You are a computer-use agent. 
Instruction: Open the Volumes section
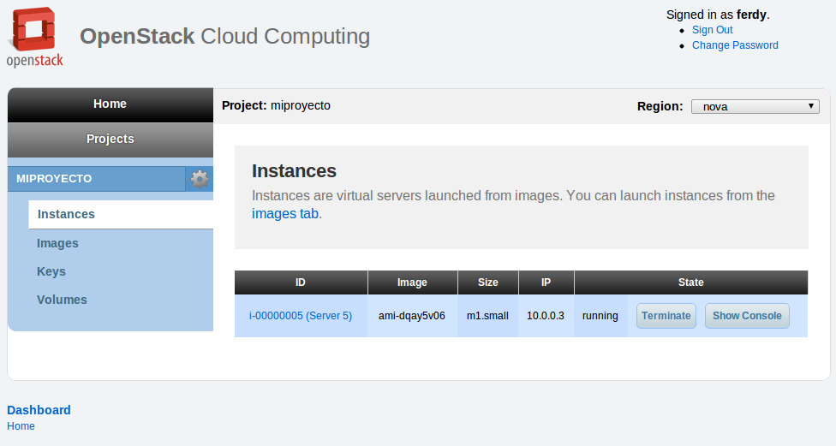click(x=62, y=300)
